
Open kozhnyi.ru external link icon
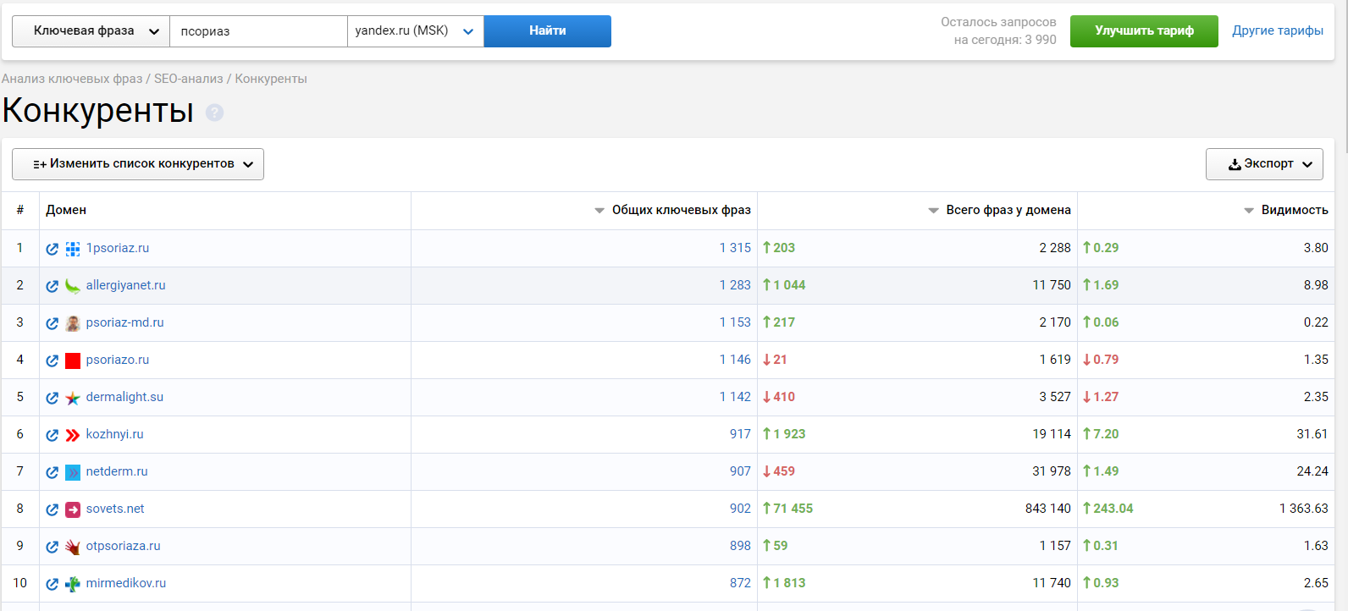coord(52,435)
